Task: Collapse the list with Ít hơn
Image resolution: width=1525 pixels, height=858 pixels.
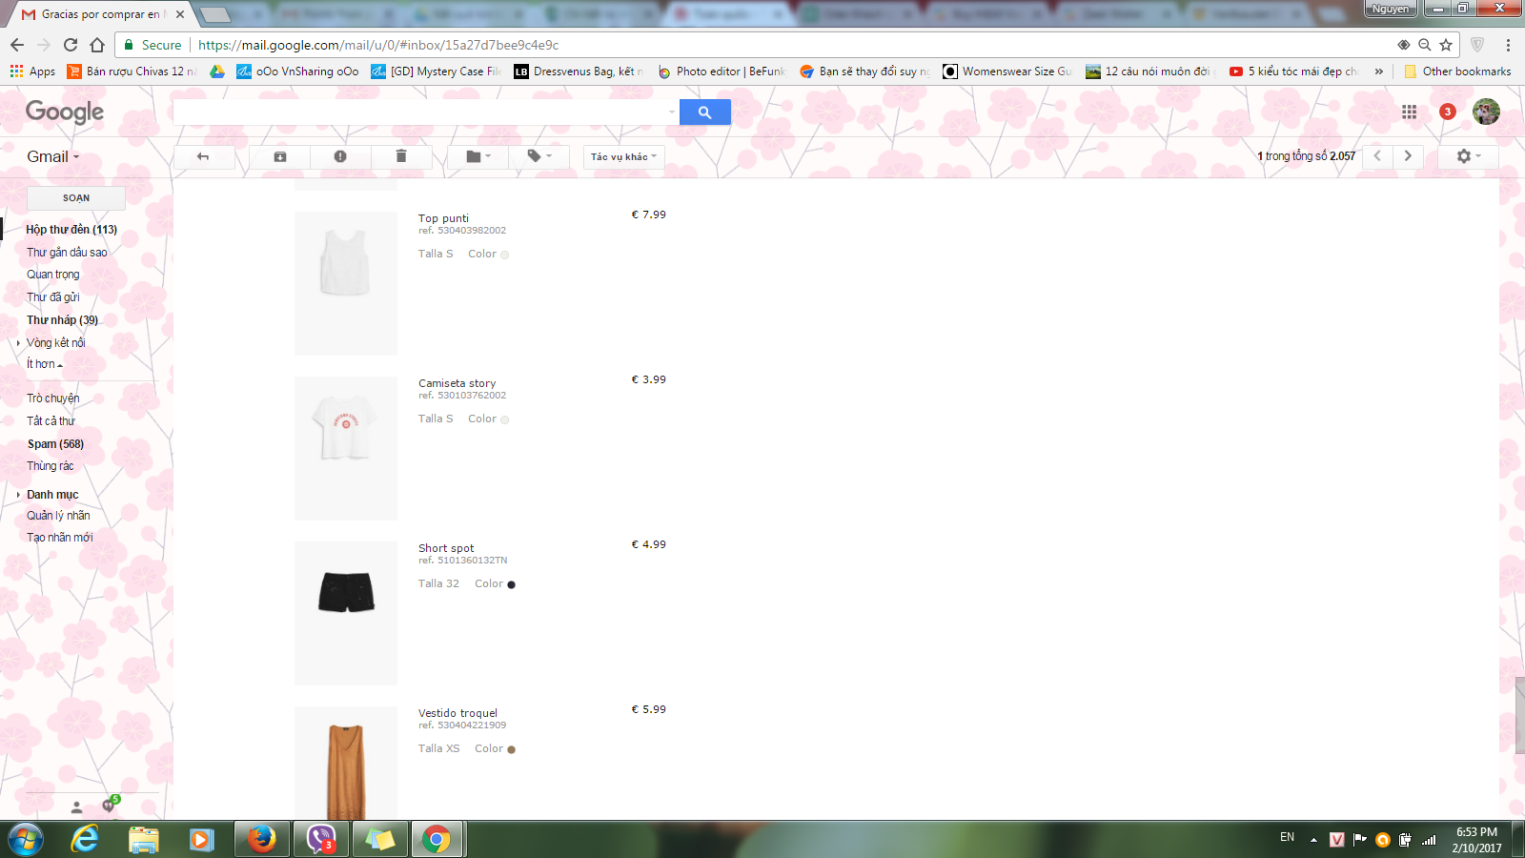Action: point(44,364)
